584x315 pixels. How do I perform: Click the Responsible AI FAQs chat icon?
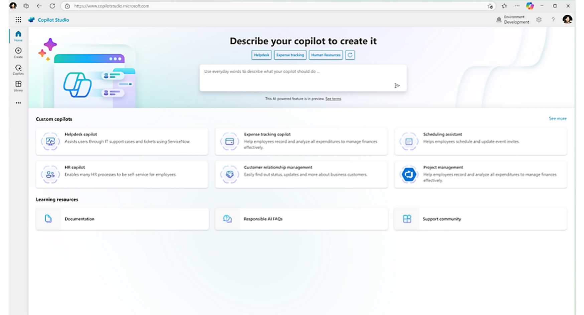click(228, 219)
